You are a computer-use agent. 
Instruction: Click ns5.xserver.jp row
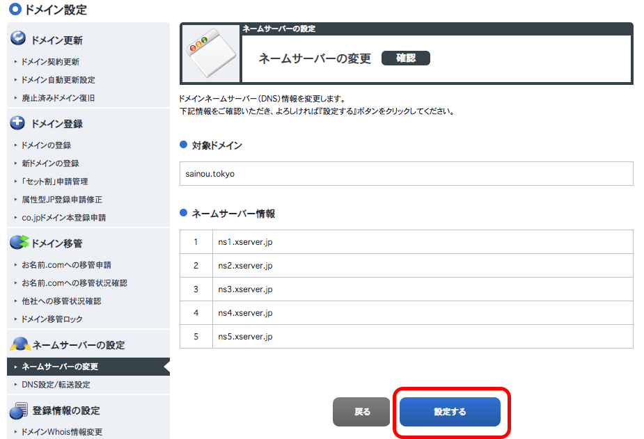(x=406, y=337)
